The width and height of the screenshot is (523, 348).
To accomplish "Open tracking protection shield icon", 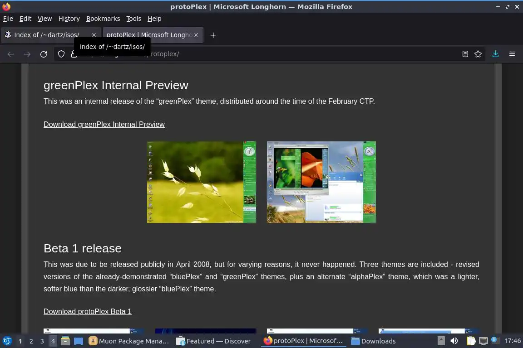I will pyautogui.click(x=61, y=54).
